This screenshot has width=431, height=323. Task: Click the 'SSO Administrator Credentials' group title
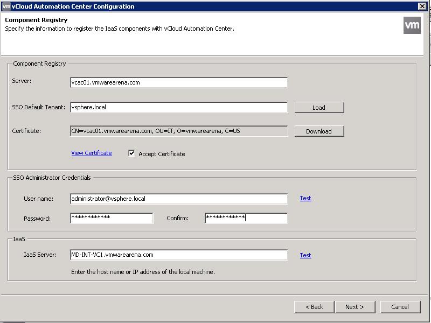(52, 178)
